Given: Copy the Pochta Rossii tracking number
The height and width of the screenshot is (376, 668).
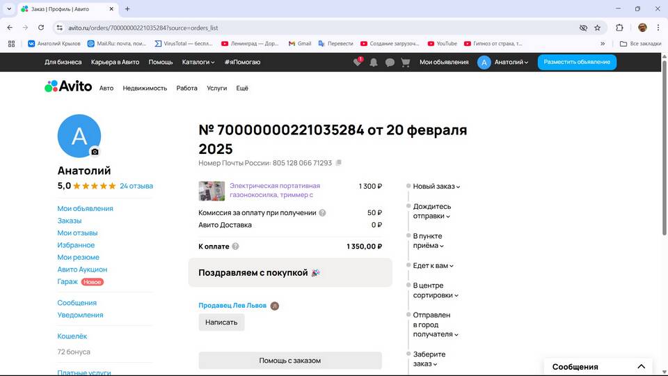Looking at the screenshot, I should tap(338, 163).
